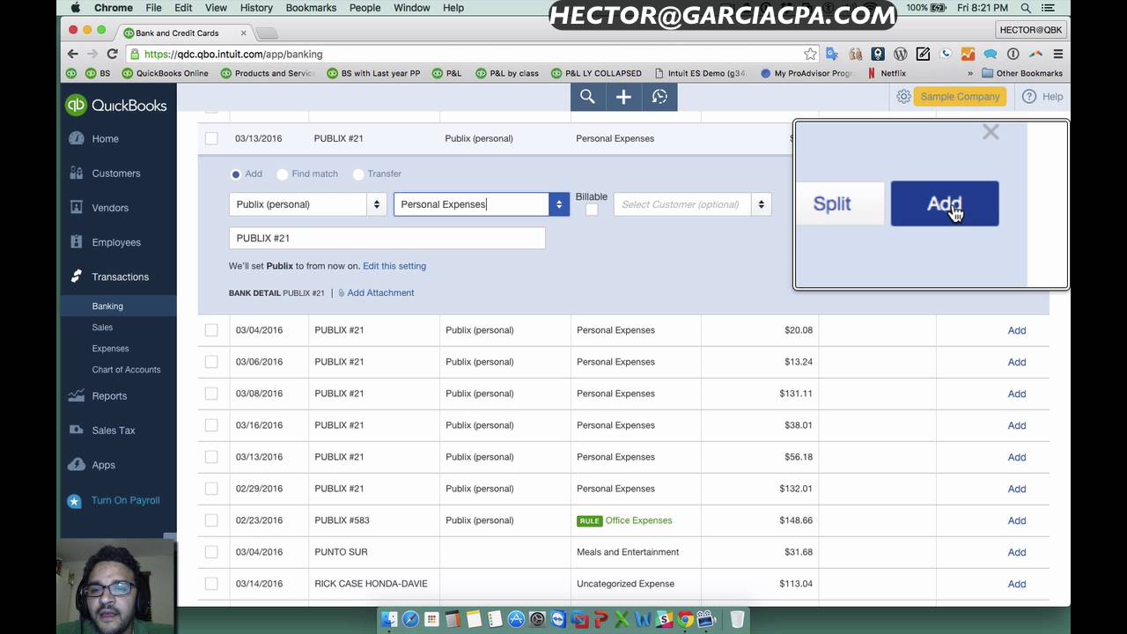This screenshot has width=1127, height=634.
Task: Click Add on the PUNTO SUR row
Action: 1017,552
